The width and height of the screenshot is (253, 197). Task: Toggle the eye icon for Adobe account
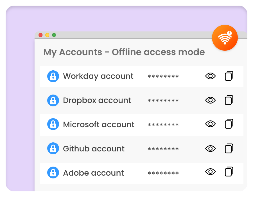coord(210,172)
